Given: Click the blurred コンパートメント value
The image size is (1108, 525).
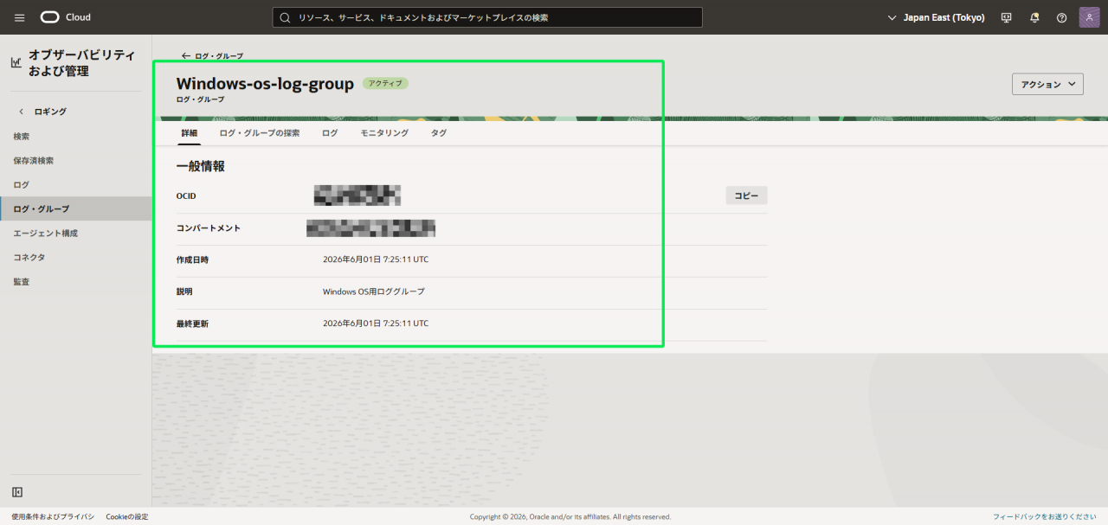Looking at the screenshot, I should 370,228.
